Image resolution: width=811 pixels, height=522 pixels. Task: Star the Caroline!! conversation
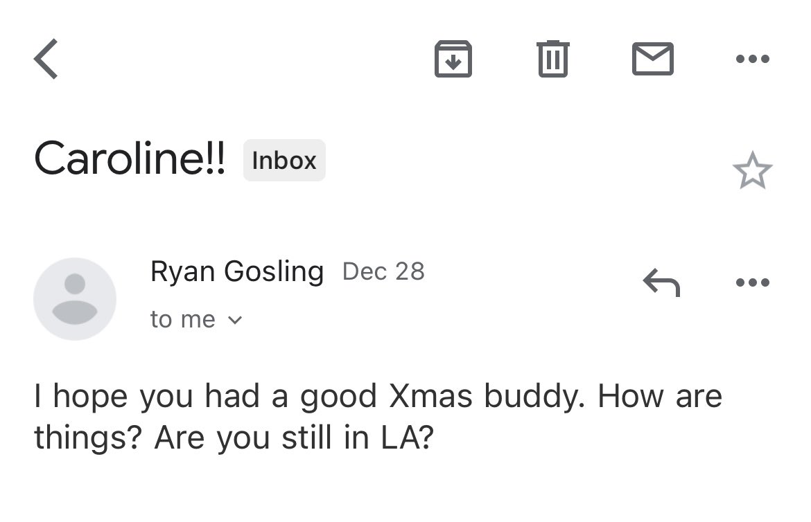coord(752,171)
